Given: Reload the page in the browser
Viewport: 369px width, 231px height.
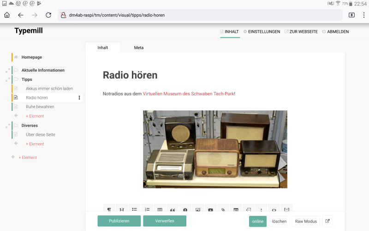Looking at the screenshot, I should pos(48,15).
